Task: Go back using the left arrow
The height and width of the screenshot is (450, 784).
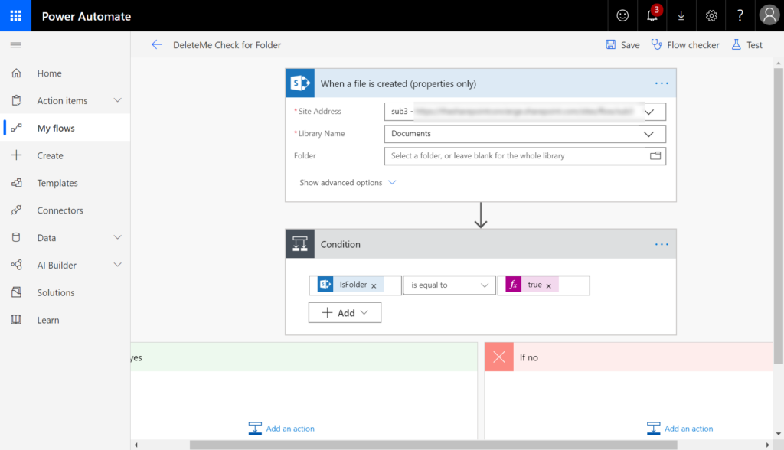Action: (157, 45)
